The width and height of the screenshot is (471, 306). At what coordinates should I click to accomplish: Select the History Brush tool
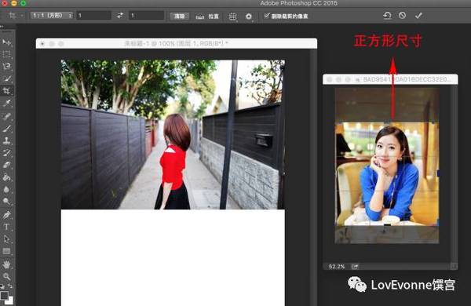(x=6, y=152)
